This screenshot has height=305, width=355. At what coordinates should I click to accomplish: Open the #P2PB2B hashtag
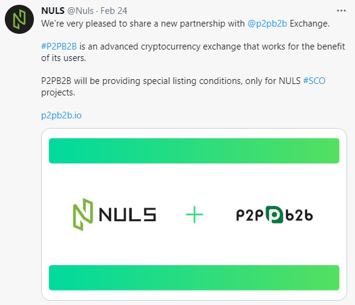pos(59,47)
